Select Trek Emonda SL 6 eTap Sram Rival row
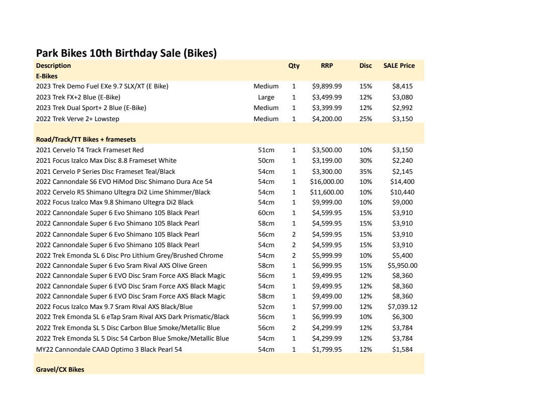Viewport: 543px width, 419px height. pyautogui.click(x=229, y=317)
